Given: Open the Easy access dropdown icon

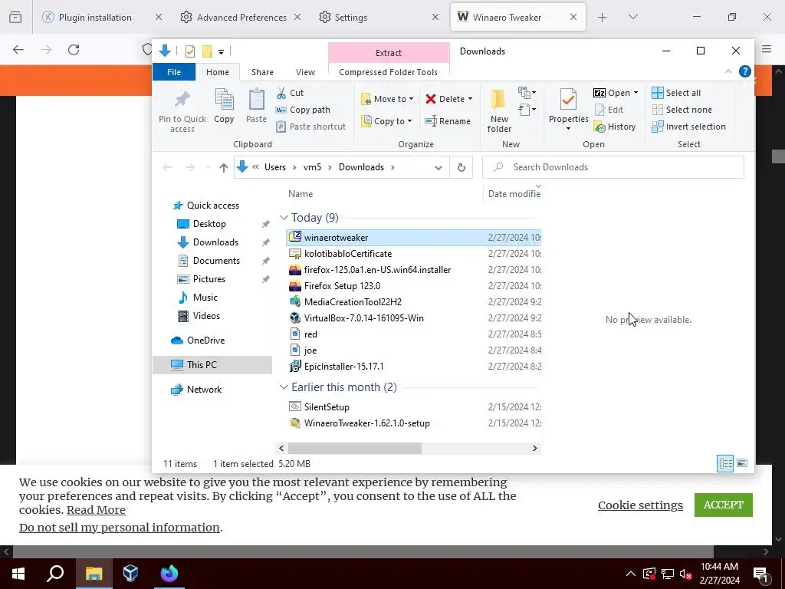Looking at the screenshot, I should tap(527, 109).
